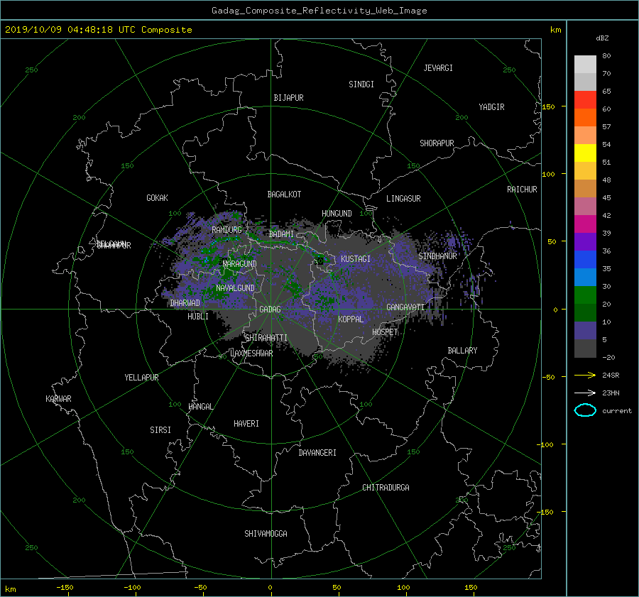Click the SIRSI city label
639x597 pixels.
[x=160, y=430]
